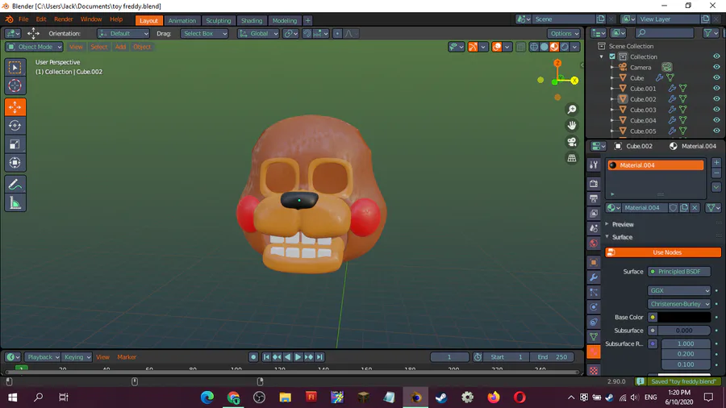Click the Principled BSDF surface button

[x=678, y=272]
